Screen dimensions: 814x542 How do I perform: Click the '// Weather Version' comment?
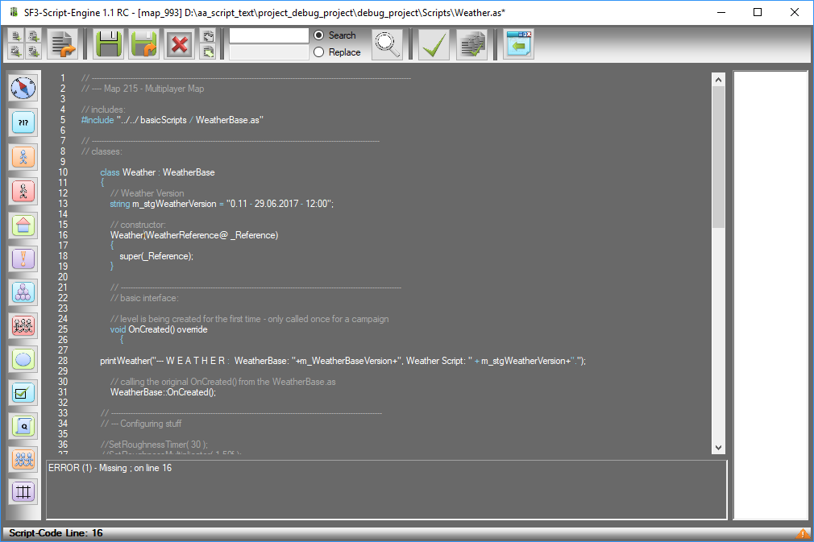click(147, 193)
